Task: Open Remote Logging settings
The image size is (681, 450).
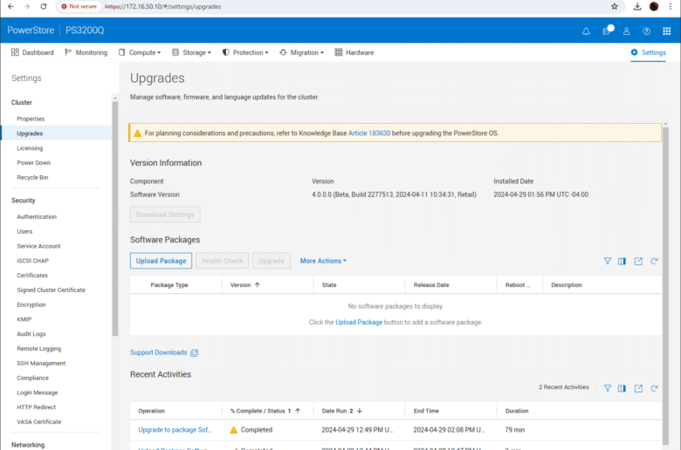Action: click(x=39, y=349)
